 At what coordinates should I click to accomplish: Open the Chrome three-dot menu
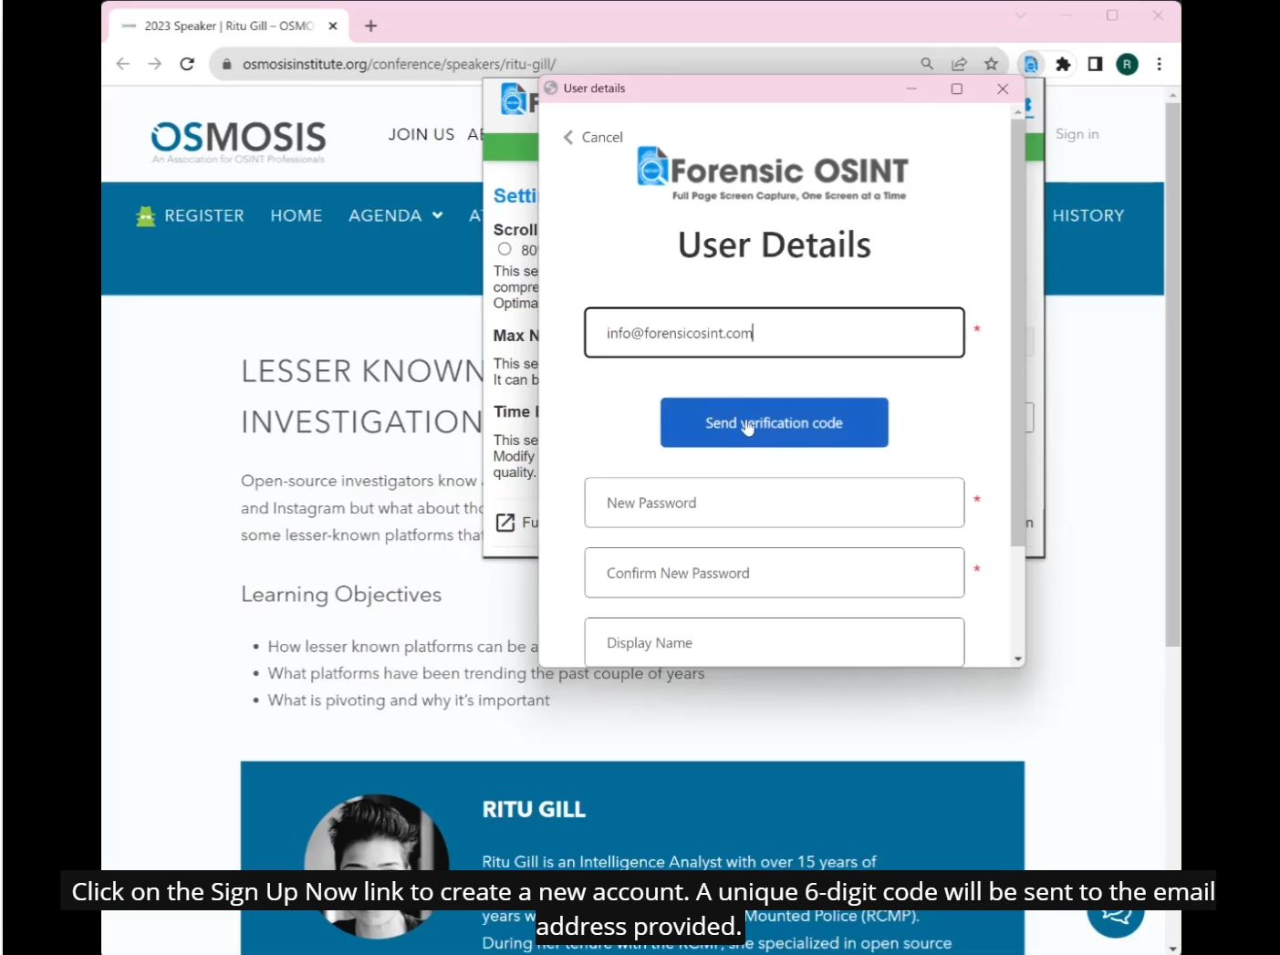coord(1160,64)
